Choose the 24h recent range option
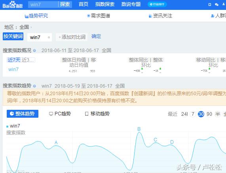Image resolution: width=226 pixels, height=173 pixels. click(x=184, y=114)
